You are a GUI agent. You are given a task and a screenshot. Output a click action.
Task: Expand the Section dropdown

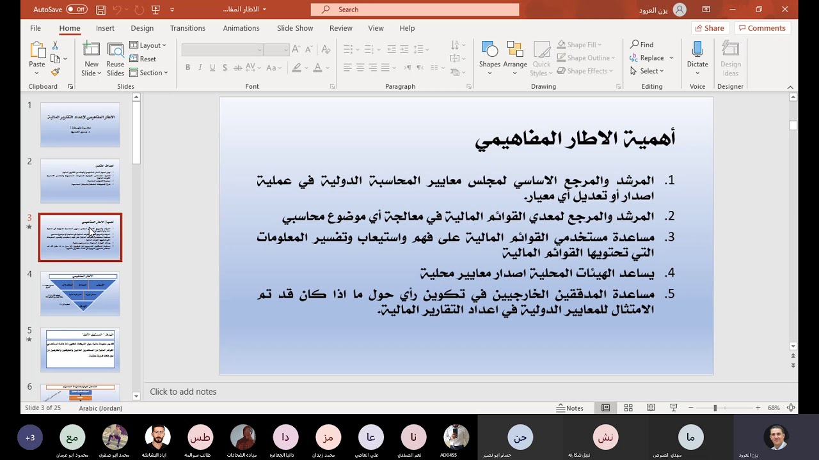(148, 73)
